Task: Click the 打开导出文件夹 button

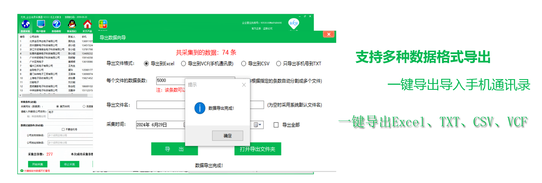Action: point(257,149)
